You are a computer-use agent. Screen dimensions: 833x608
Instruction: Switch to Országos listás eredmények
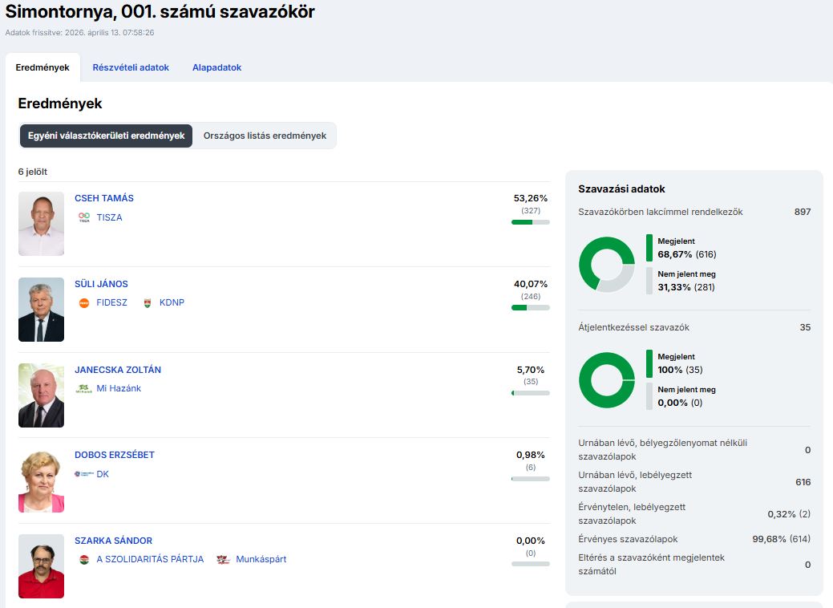click(265, 136)
